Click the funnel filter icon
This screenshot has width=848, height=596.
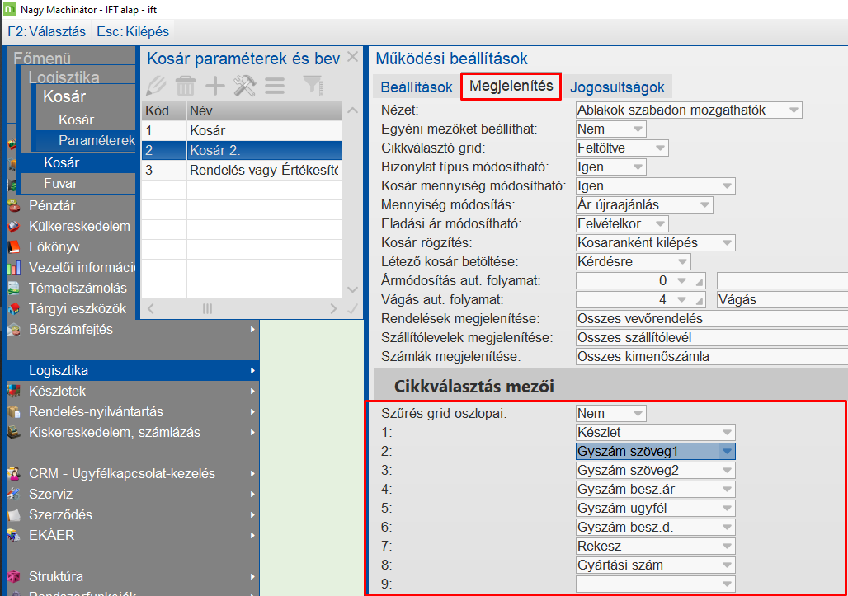[x=313, y=86]
